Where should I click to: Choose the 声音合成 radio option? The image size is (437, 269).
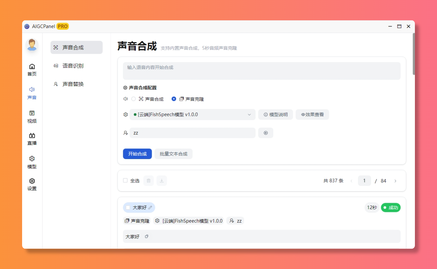pyautogui.click(x=134, y=99)
